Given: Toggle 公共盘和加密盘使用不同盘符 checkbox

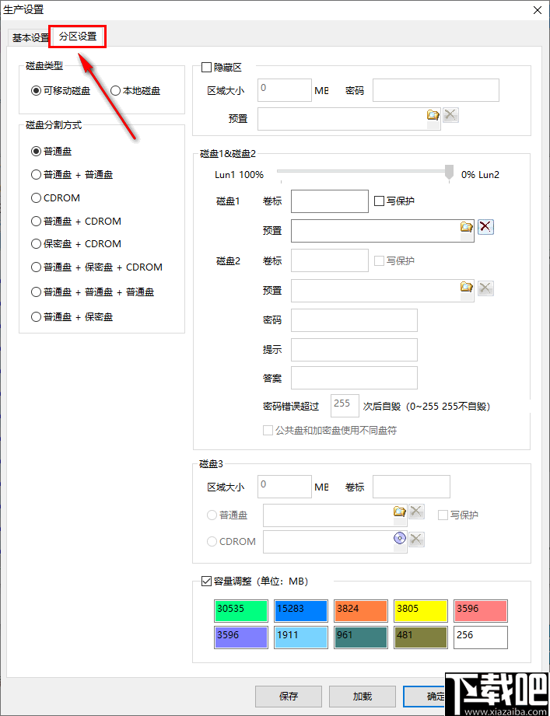Looking at the screenshot, I should pos(268,430).
